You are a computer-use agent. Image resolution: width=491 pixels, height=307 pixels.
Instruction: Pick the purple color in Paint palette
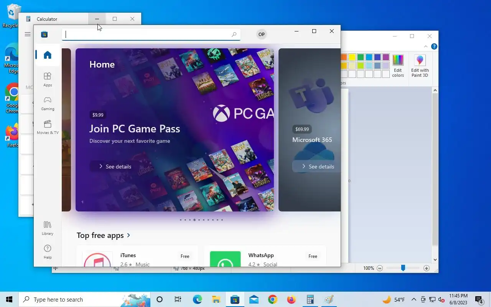pos(386,57)
